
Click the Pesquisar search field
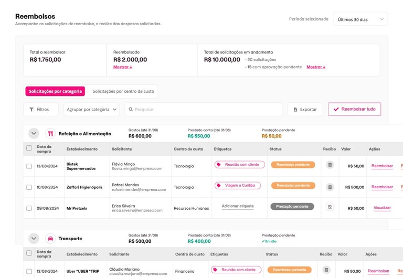point(205,110)
